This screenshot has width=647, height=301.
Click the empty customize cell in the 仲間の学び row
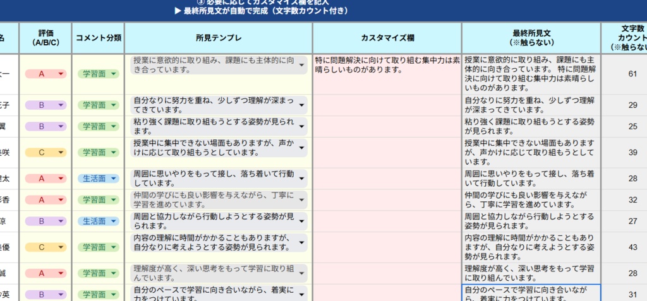[387, 200]
